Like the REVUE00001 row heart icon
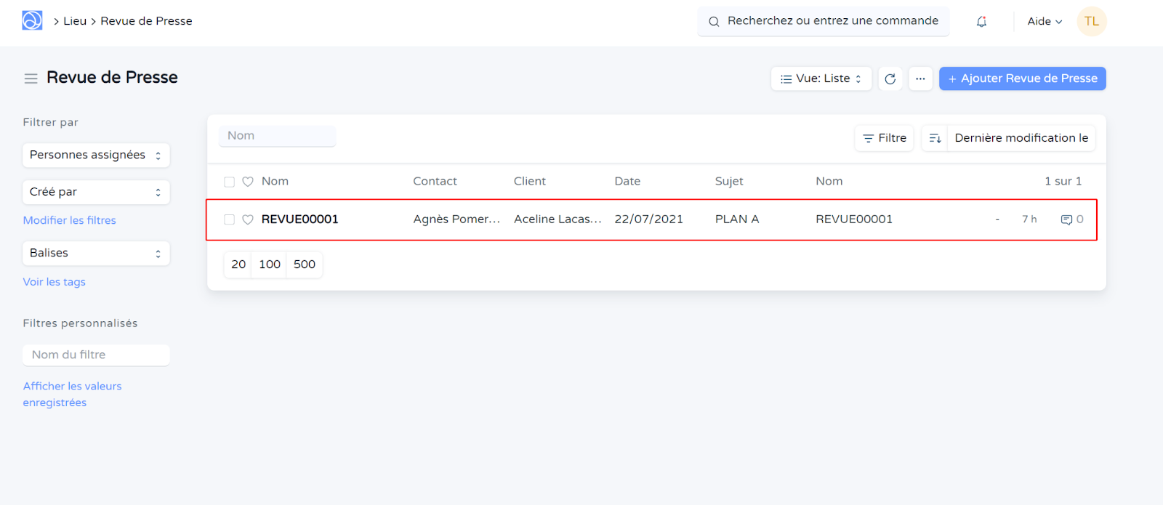This screenshot has height=505, width=1163. click(x=248, y=219)
